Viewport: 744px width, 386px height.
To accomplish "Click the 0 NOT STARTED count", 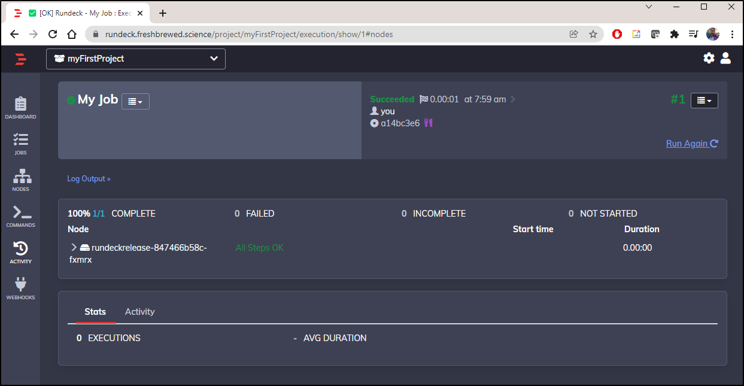I will tap(603, 214).
